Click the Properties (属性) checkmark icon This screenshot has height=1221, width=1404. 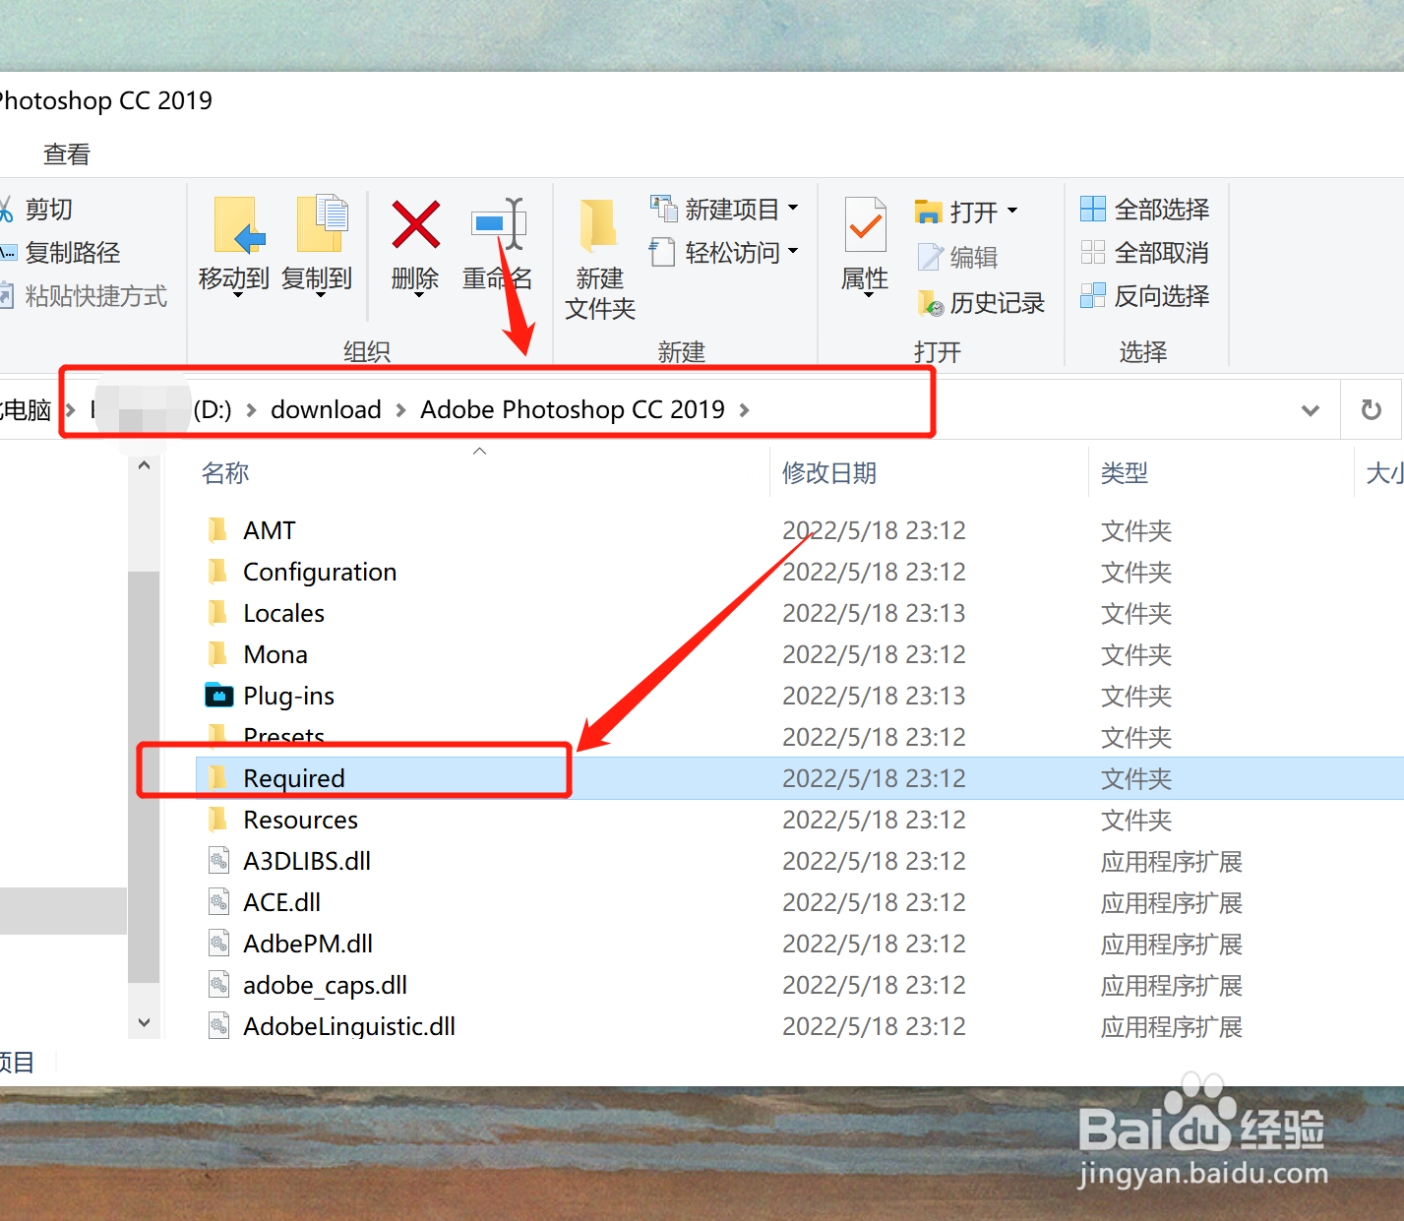point(865,224)
